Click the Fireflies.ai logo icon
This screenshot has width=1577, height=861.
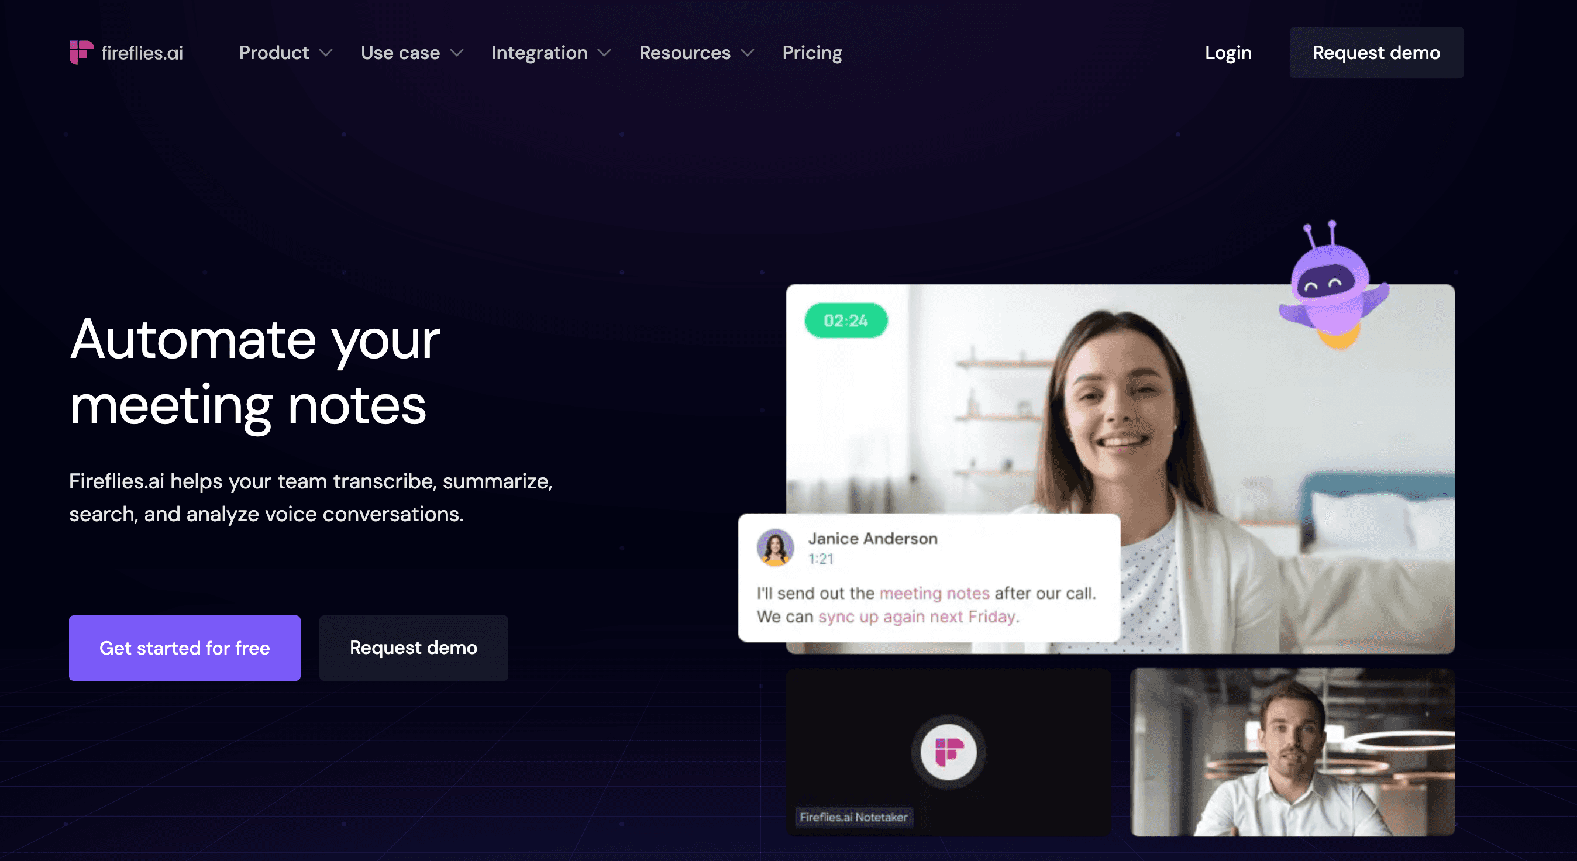pos(80,52)
